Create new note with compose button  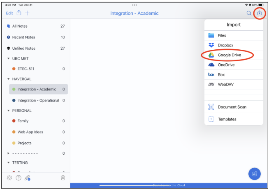pyautogui.click(x=255, y=174)
